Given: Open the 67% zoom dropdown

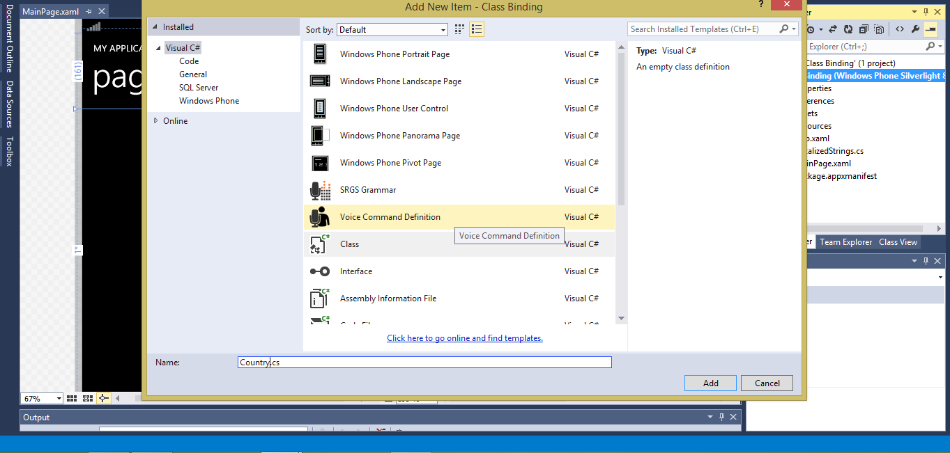Looking at the screenshot, I should [59, 399].
